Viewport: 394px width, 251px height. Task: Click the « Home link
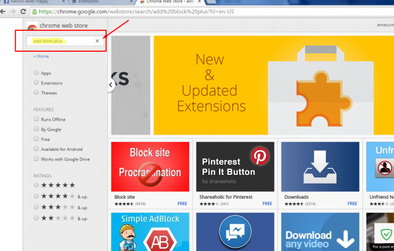(41, 56)
